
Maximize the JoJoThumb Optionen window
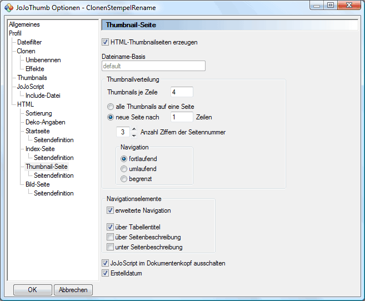click(331, 6)
